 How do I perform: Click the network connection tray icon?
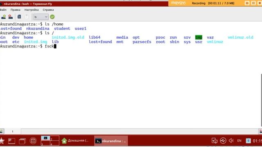[215, 140]
